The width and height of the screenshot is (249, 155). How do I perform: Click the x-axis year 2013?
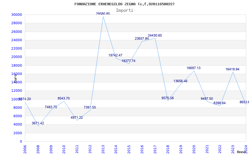[x=103, y=149]
